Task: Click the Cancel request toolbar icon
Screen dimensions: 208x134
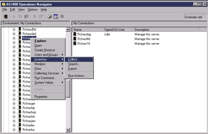Action: [x=62, y=17]
